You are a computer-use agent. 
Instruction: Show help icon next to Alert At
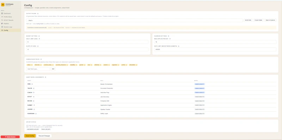38,46
